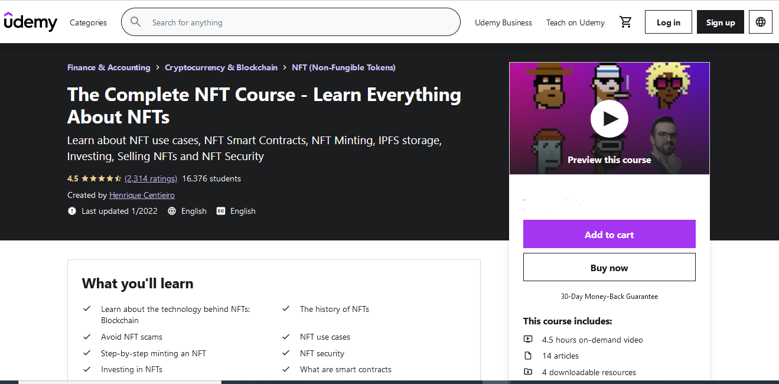Click checkmark beside Investing in NFTs
This screenshot has width=779, height=384.
pyautogui.click(x=87, y=369)
